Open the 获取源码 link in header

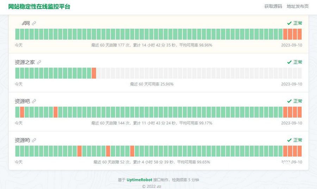pos(273,6)
